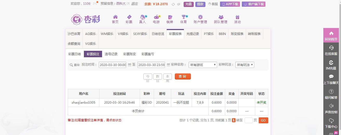The image size is (341, 135).
Task: Open the end date calendar icon
Action: pyautogui.click(x=168, y=65)
